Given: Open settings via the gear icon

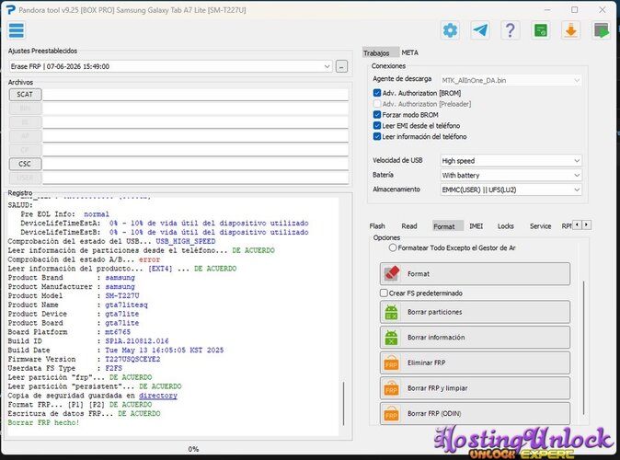Looking at the screenshot, I should click(x=450, y=30).
